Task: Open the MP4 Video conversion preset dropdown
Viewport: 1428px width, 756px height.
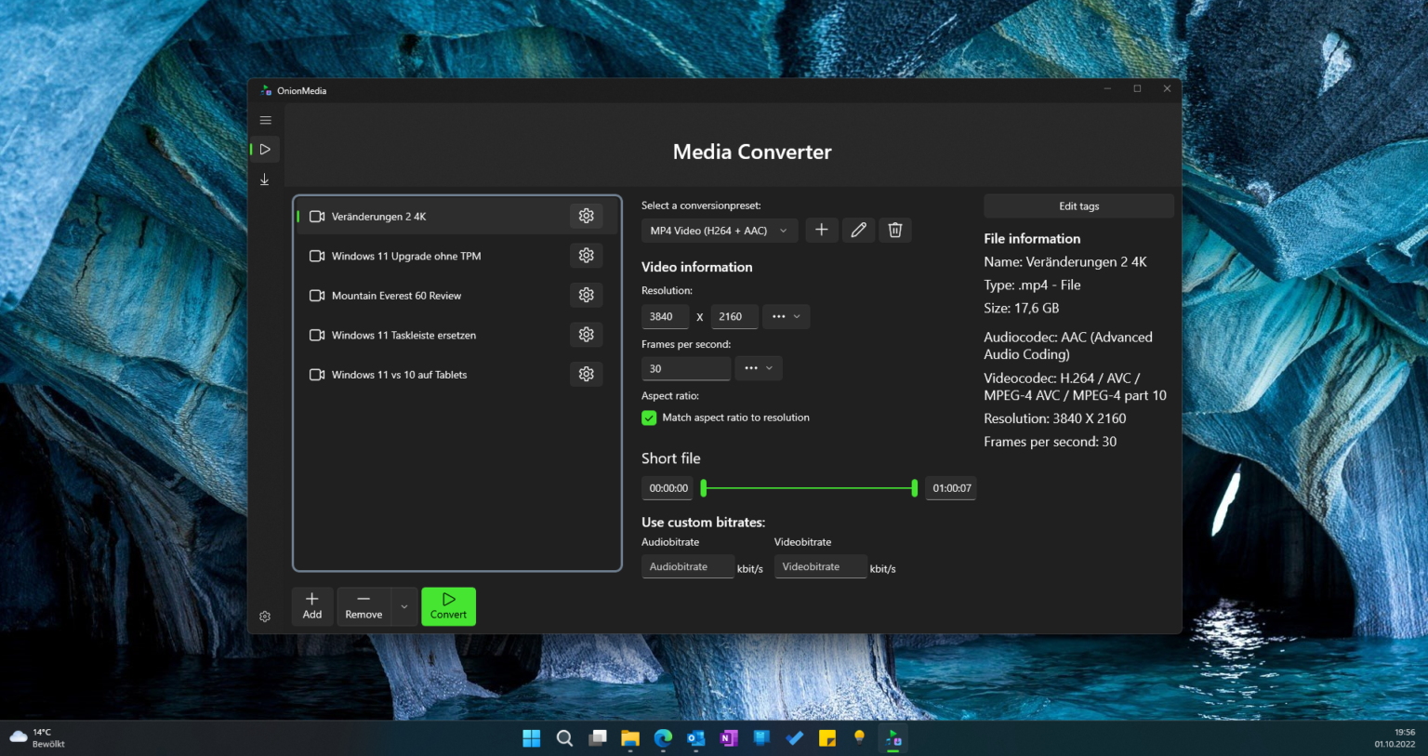Action: pyautogui.click(x=720, y=231)
